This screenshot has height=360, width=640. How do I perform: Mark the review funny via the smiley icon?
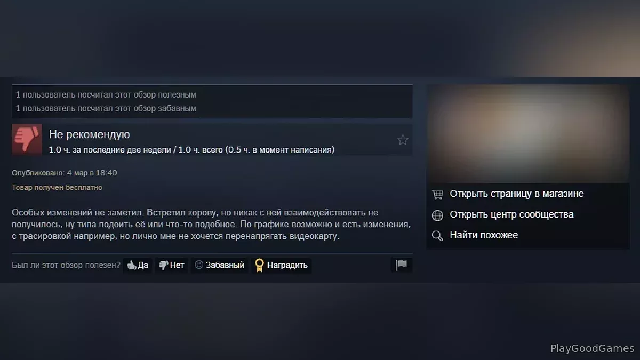(199, 265)
